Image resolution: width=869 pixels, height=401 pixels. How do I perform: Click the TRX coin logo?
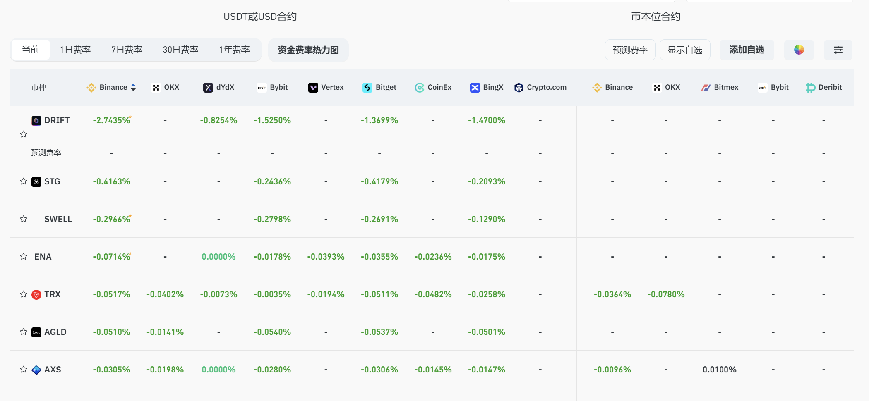[x=36, y=295]
